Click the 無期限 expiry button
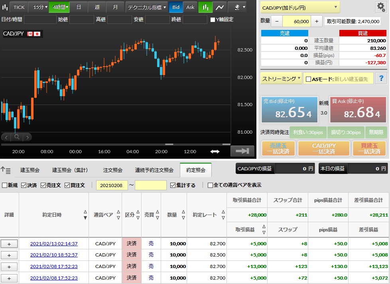Screen dimensions: 390x284 [376, 132]
